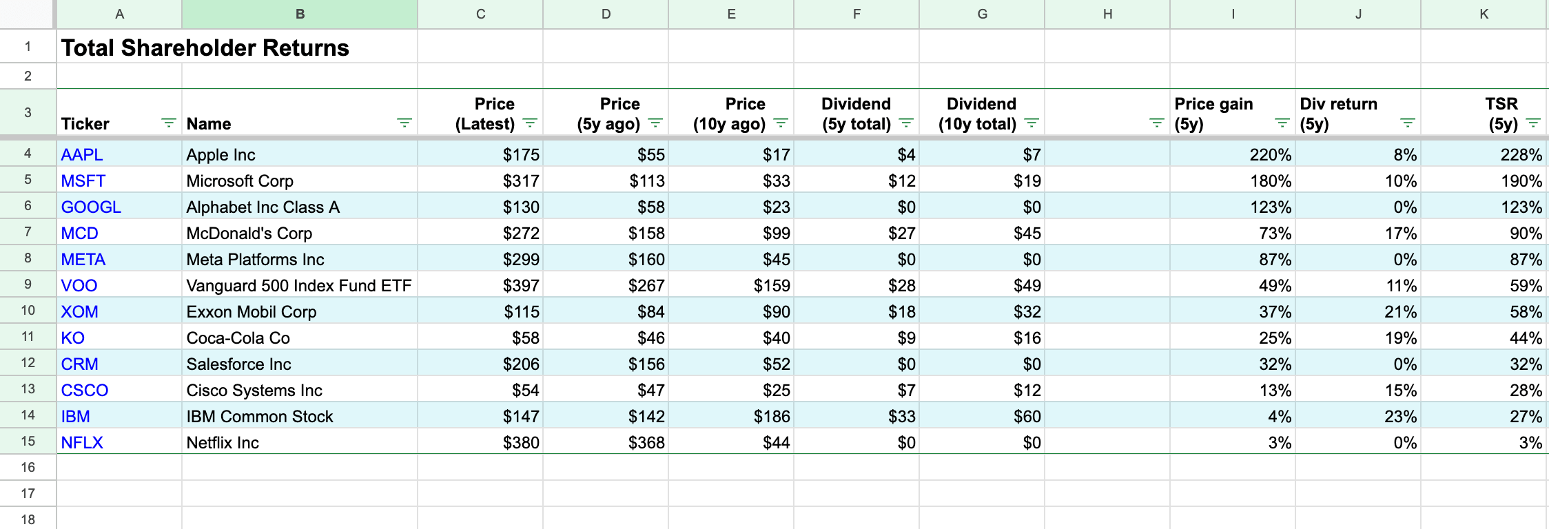Open the Price gain (5y) filter icon
The height and width of the screenshot is (529, 1549).
[x=1282, y=123]
